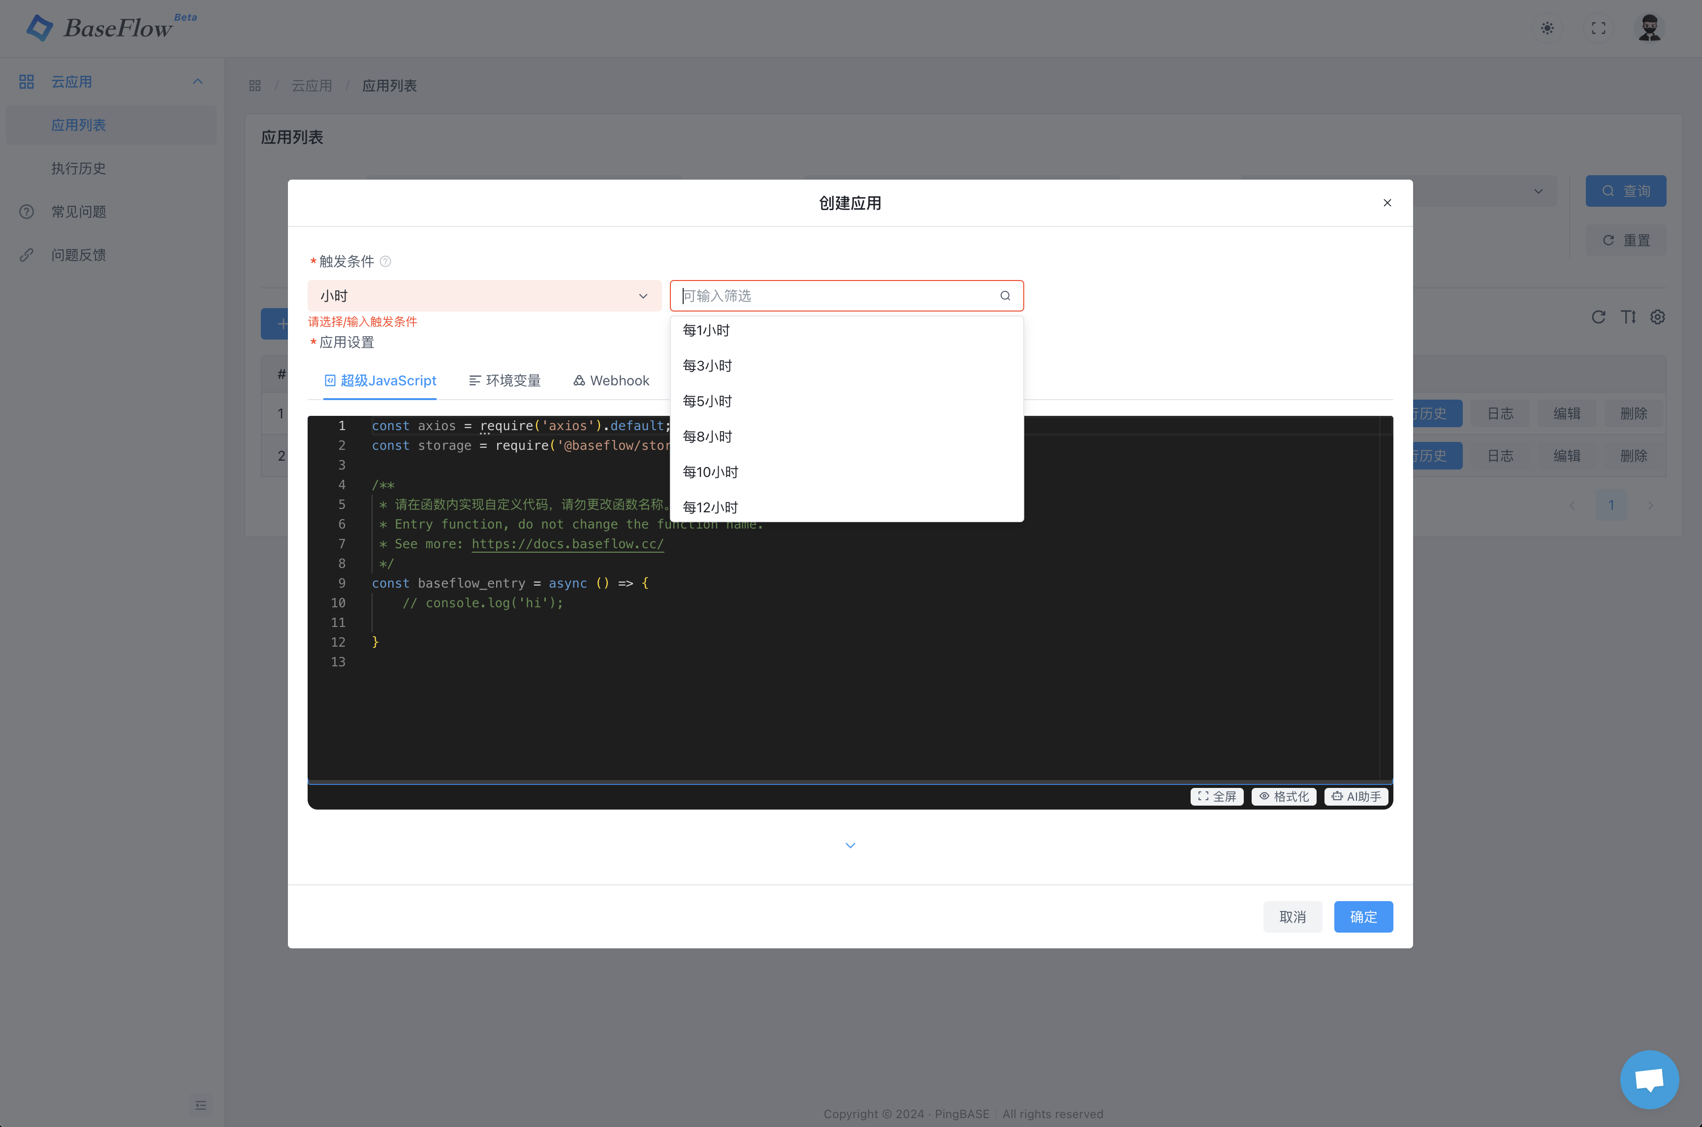Click the 查询 search button
This screenshot has width=1702, height=1127.
pos(1625,190)
